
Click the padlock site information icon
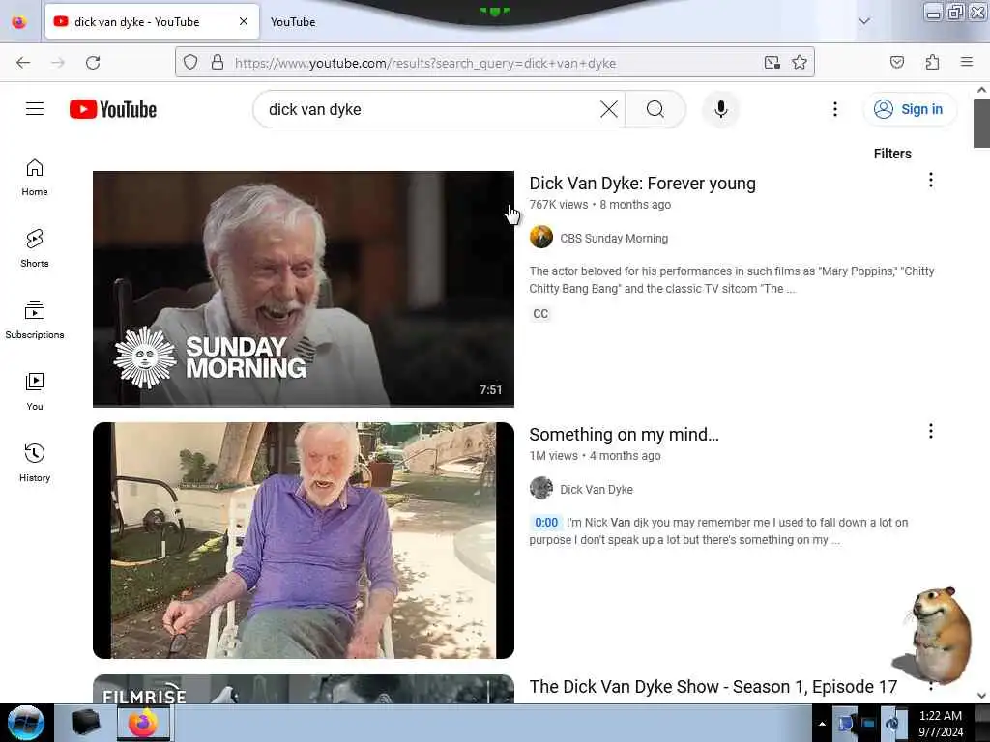[x=218, y=62]
